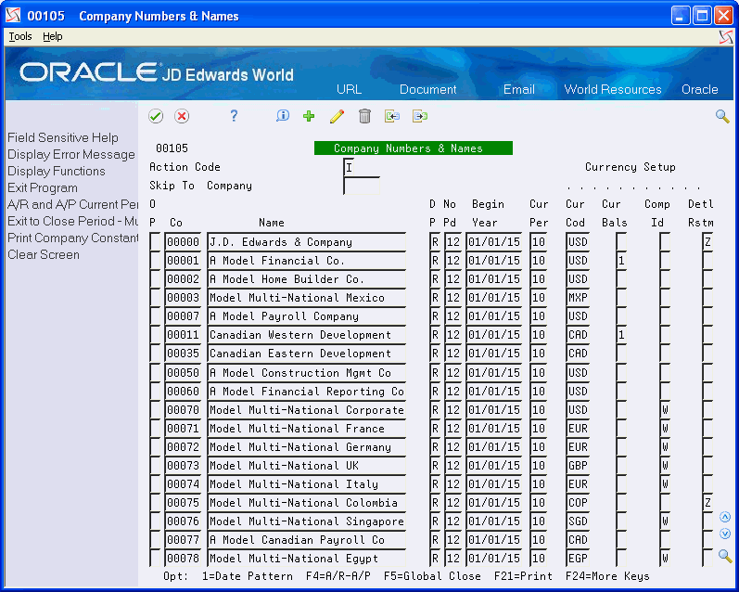Open the Document banner link
739x592 pixels.
point(428,90)
